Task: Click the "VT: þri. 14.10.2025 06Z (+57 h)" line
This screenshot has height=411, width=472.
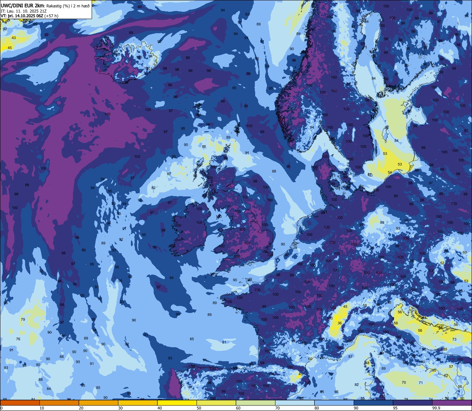Action: tap(29, 16)
